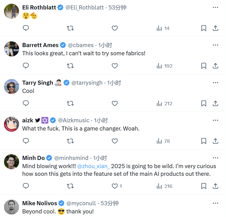Open more options for Eli Rothblatt's tweet
Image resolution: width=226 pixels, height=217 pixels.
tap(216, 7)
